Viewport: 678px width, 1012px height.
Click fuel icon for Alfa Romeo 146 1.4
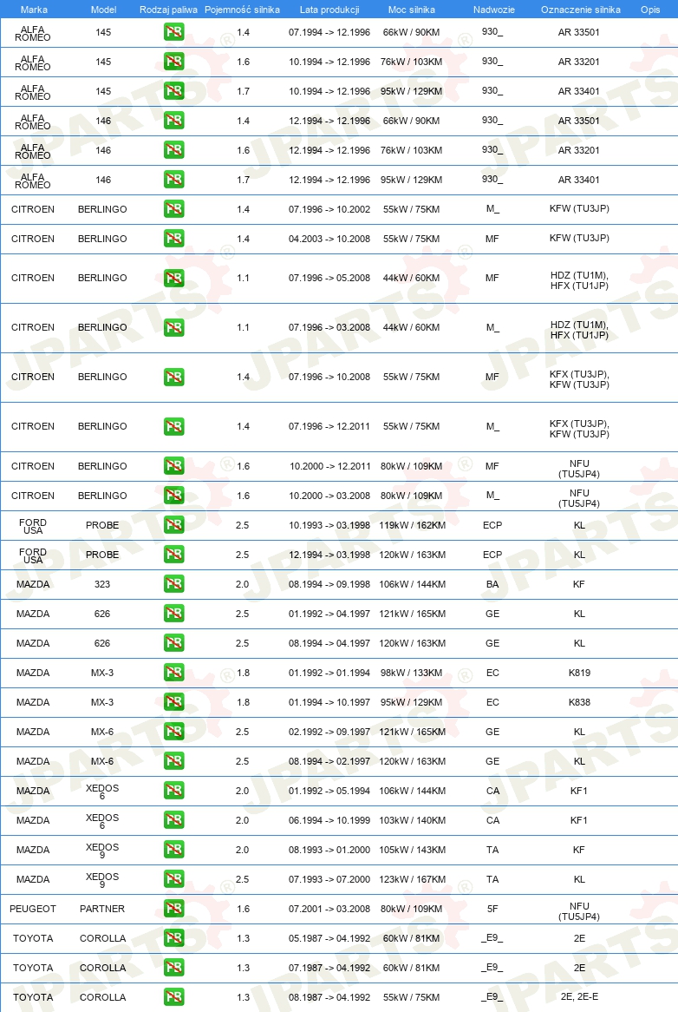[174, 120]
